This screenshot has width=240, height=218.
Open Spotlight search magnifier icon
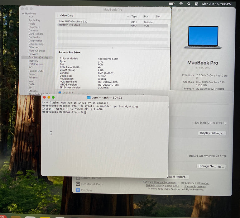[x=189, y=4]
